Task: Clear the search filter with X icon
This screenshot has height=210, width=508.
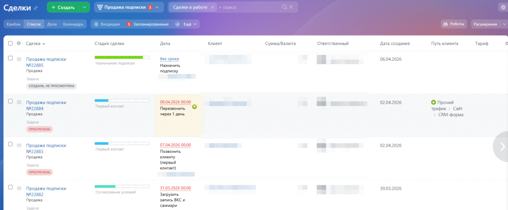Action: pos(291,7)
